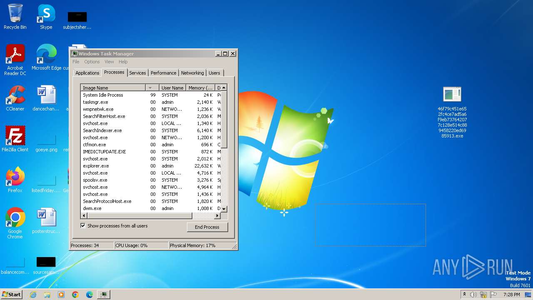Open the Recycle Bin desktop icon
533x300 pixels.
[x=15, y=17]
